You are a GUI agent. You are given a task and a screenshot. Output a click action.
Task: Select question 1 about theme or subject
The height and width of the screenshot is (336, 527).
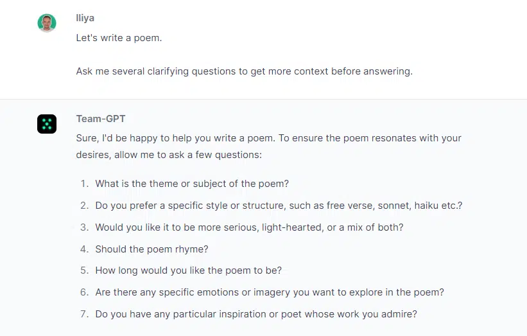[192, 184]
